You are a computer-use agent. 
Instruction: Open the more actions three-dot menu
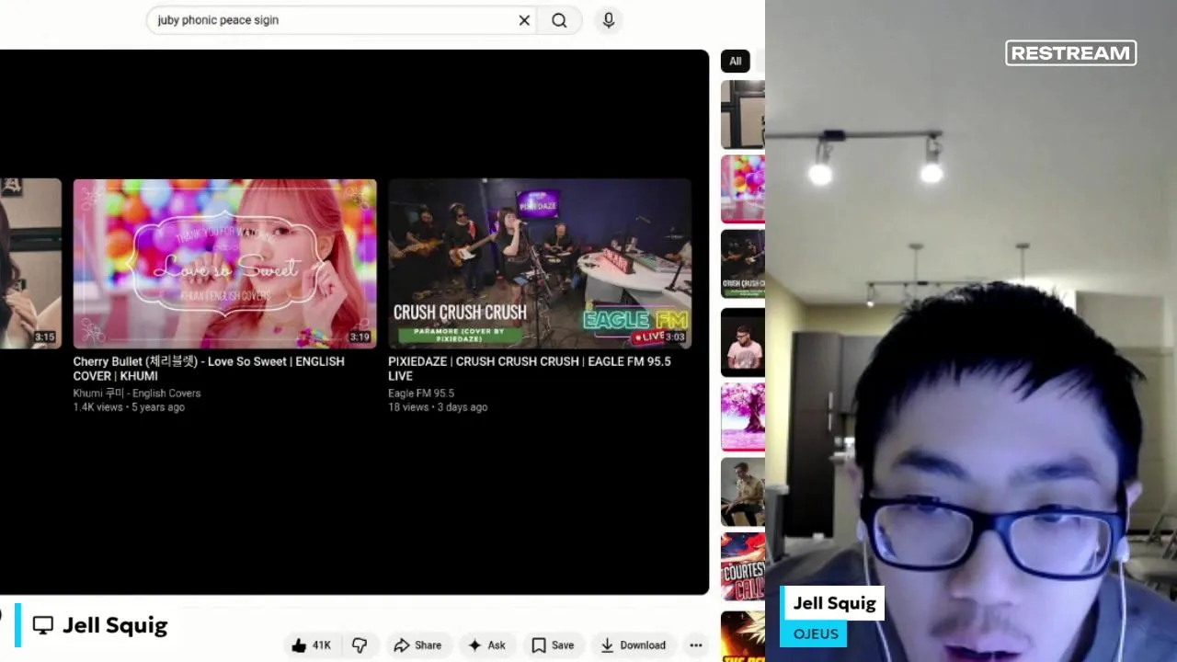(696, 645)
